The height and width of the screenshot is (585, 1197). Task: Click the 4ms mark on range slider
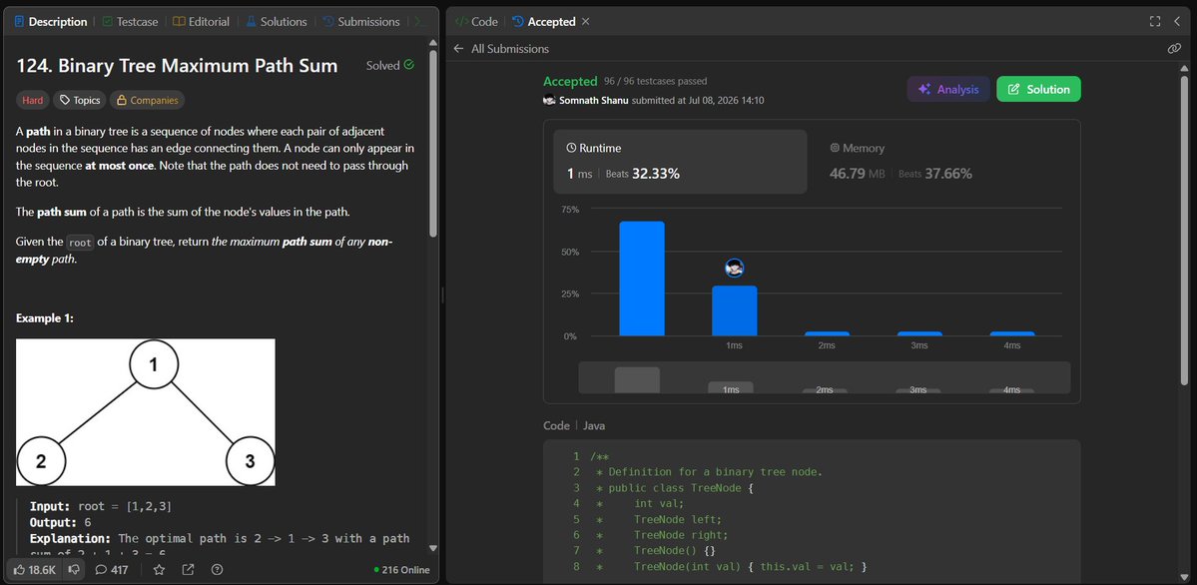pyautogui.click(x=1011, y=390)
